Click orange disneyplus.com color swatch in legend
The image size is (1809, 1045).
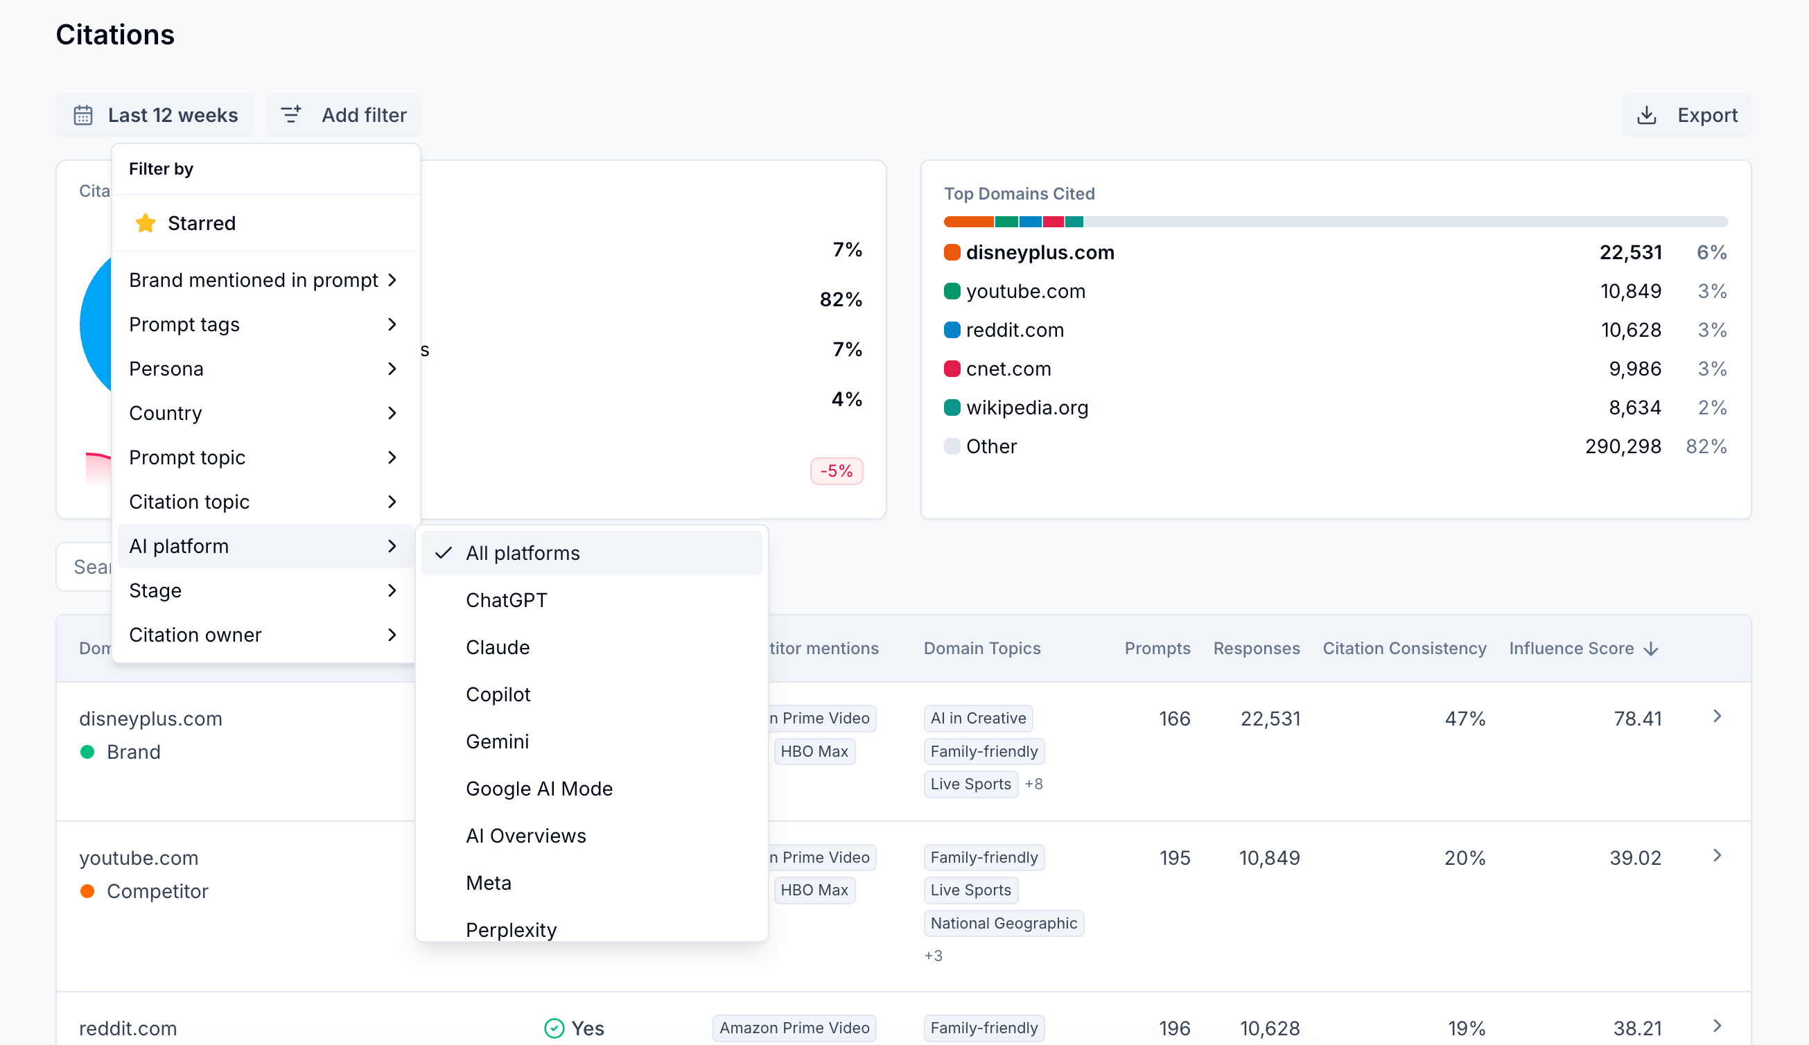tap(952, 253)
